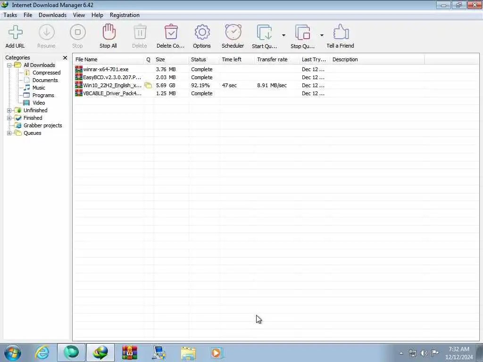Click the 5.69 GB size cell
The height and width of the screenshot is (362, 483).
(x=166, y=86)
